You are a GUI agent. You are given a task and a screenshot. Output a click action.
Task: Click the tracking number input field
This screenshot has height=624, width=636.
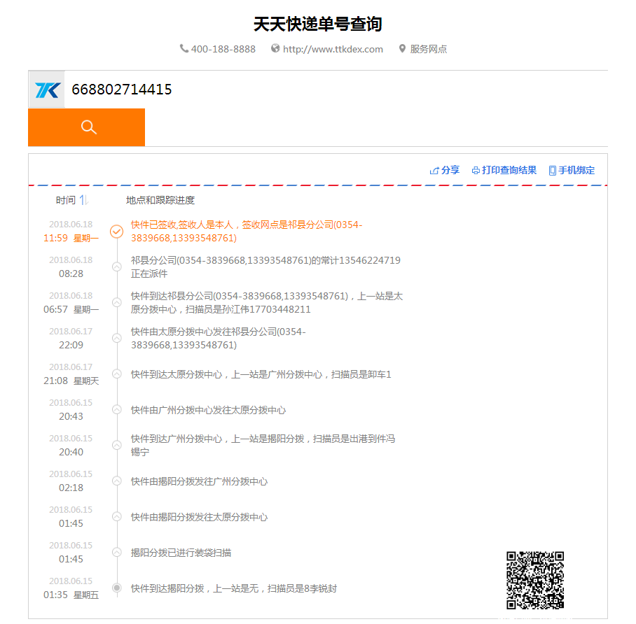coord(336,89)
